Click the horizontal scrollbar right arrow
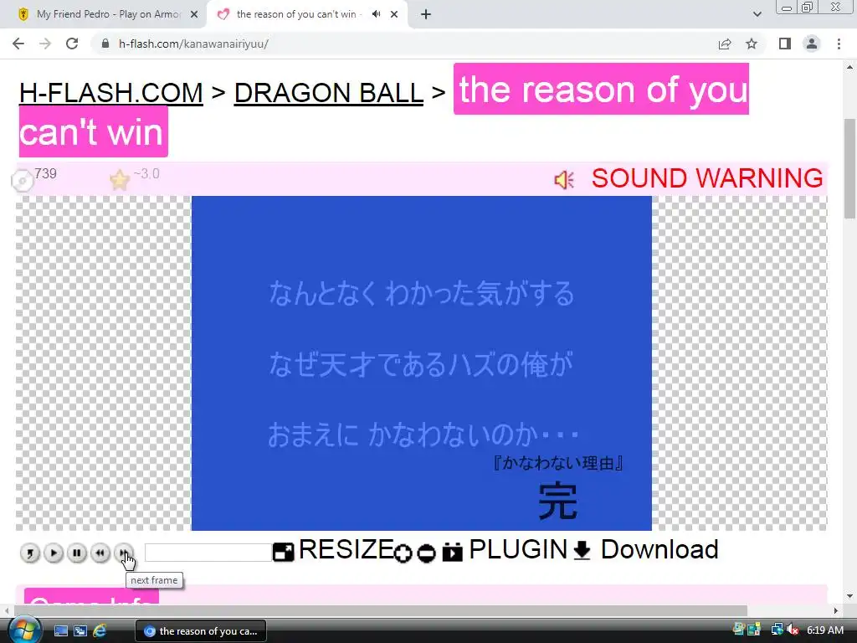Image resolution: width=857 pixels, height=643 pixels. click(x=836, y=610)
